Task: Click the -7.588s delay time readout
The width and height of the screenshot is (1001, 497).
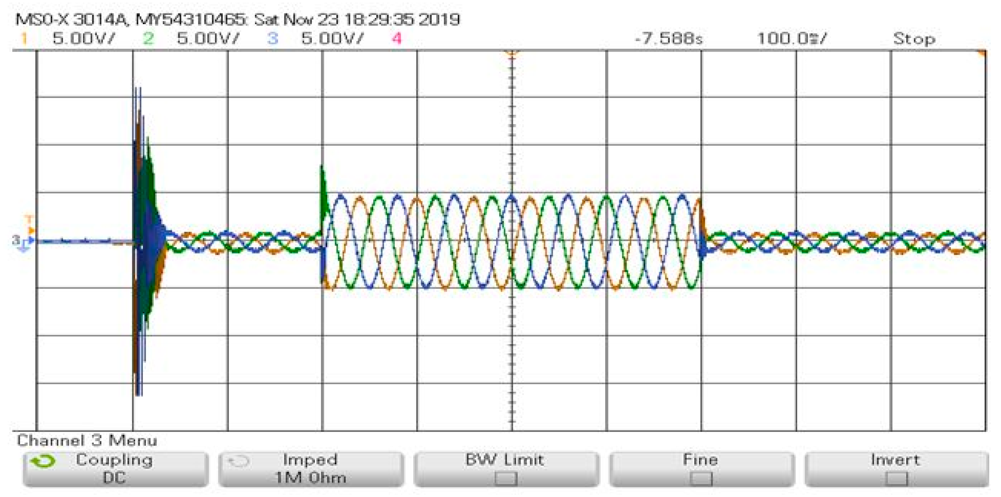Action: click(668, 39)
